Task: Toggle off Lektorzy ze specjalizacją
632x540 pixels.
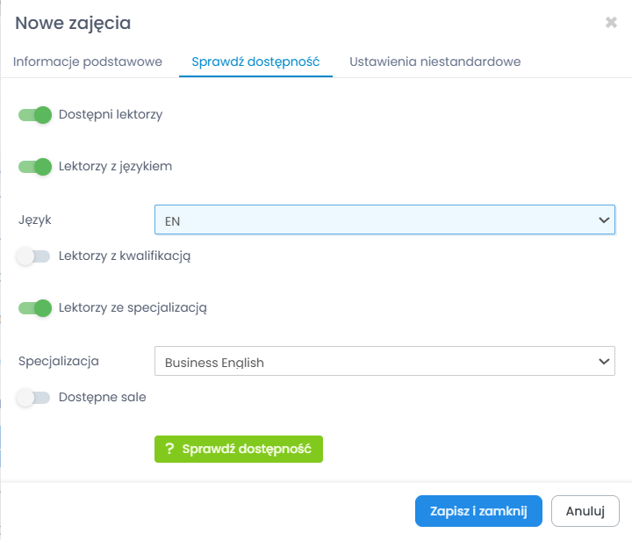Action: [35, 307]
